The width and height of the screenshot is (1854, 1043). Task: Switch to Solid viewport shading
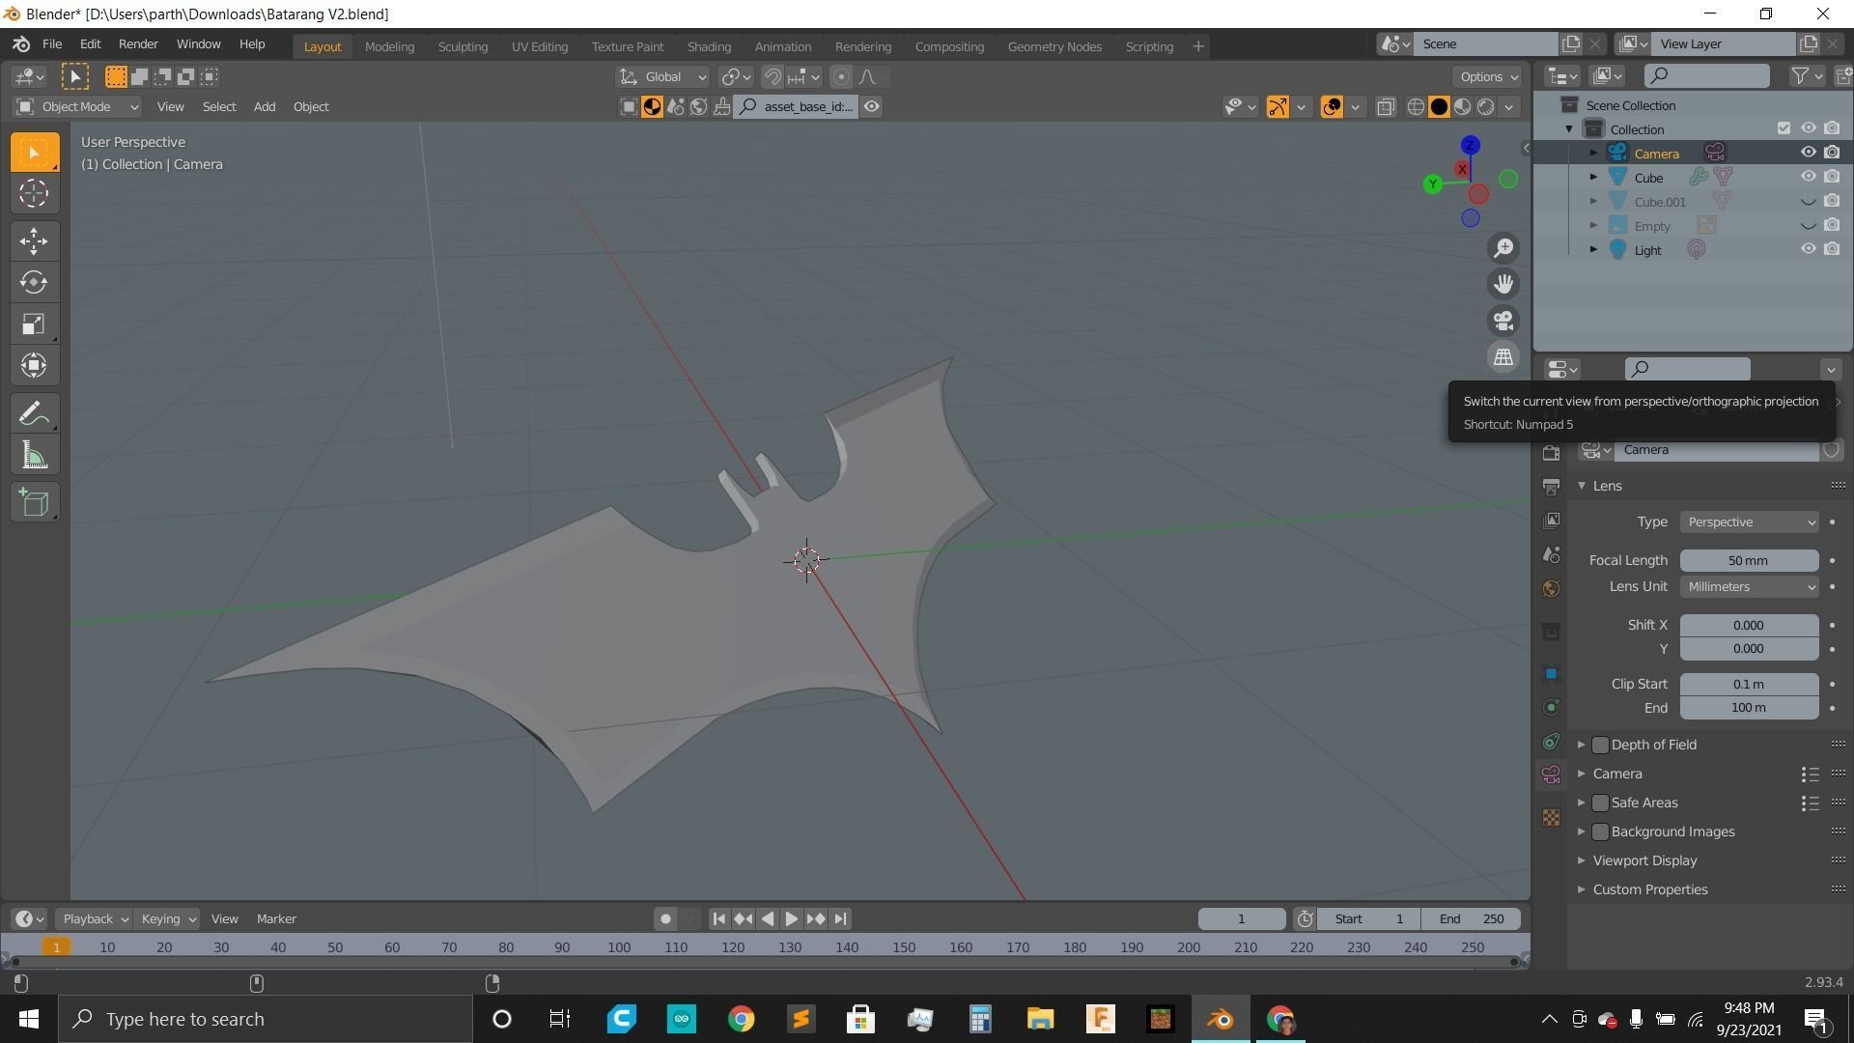coord(1439,107)
